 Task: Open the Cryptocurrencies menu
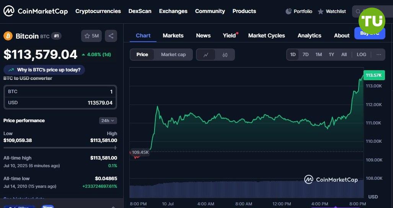pos(98,11)
